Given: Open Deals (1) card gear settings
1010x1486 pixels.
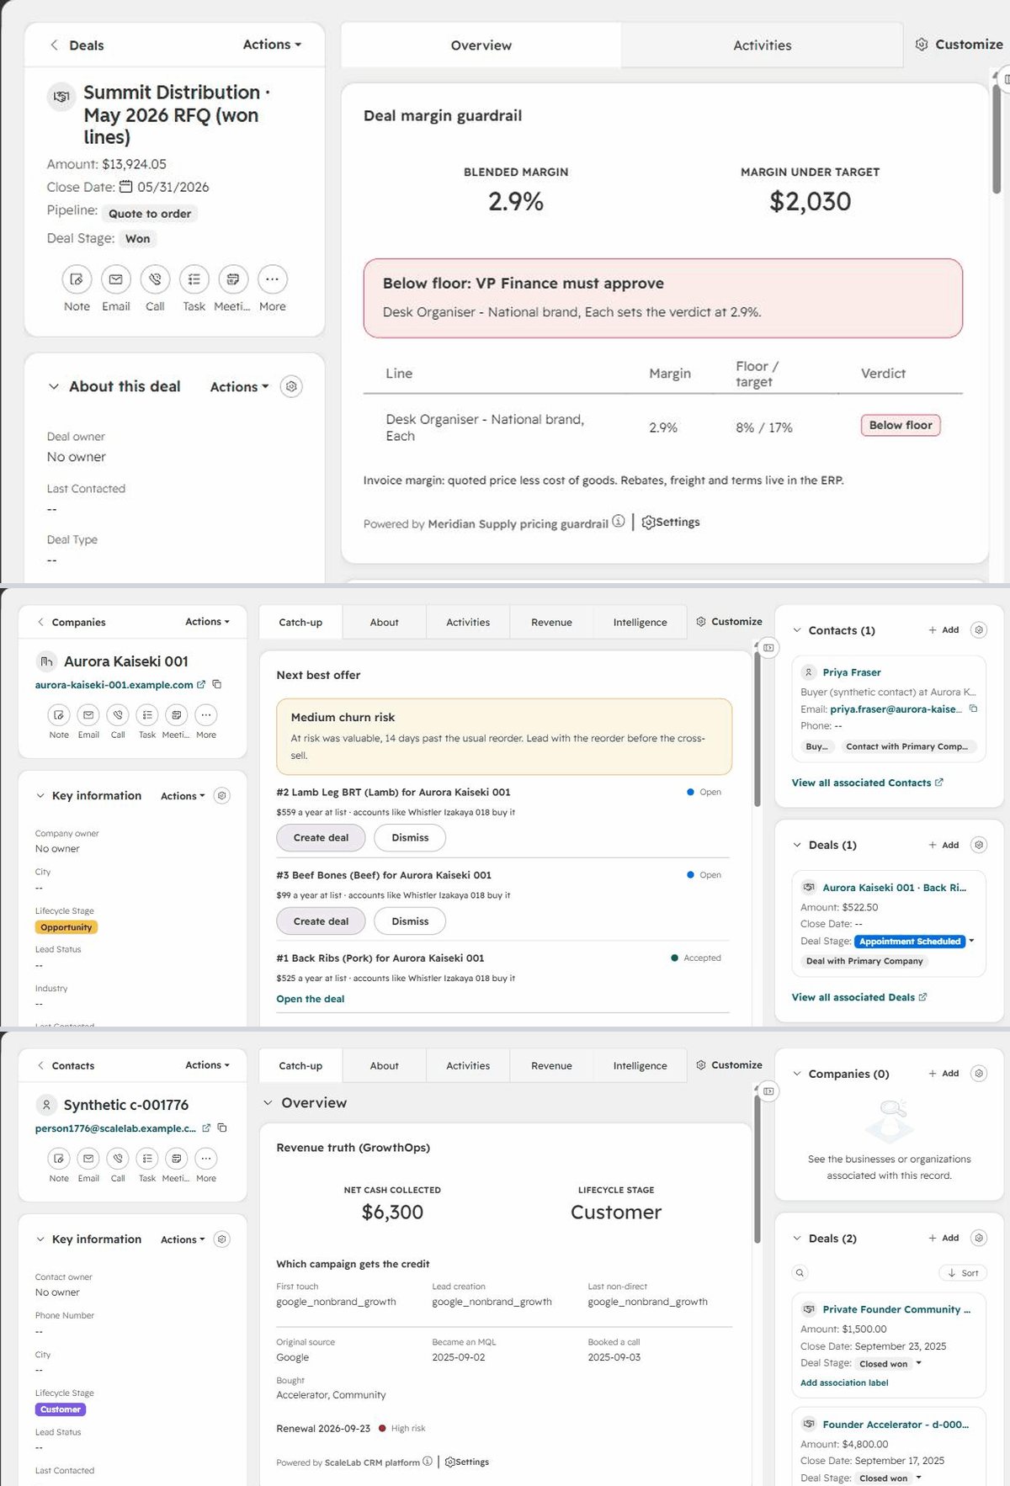Looking at the screenshot, I should click(x=979, y=844).
